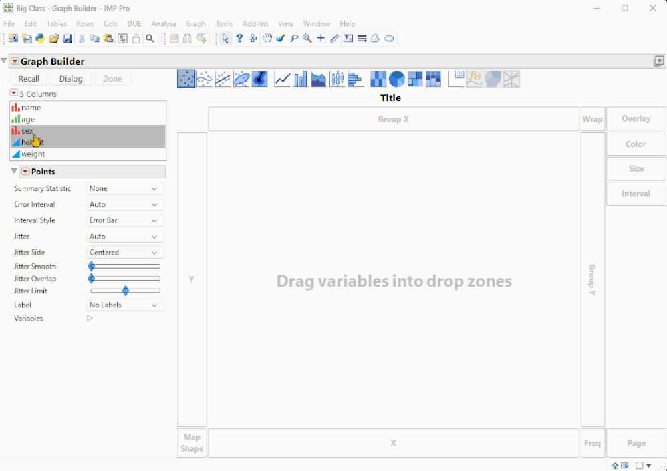This screenshot has height=471, width=667.
Task: Open the Analyze menu
Action: point(164,24)
